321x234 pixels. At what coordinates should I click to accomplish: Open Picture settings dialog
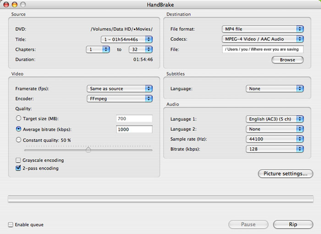(x=285, y=173)
